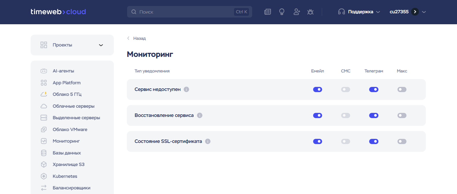
Task: Toggle СМС for Сервис недоступен
Action: pyautogui.click(x=345, y=89)
